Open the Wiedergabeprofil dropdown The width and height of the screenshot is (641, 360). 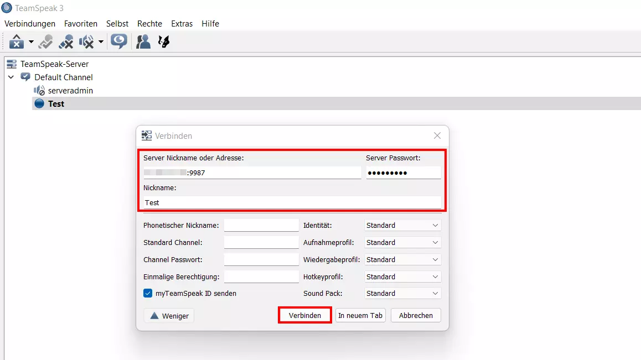click(402, 259)
